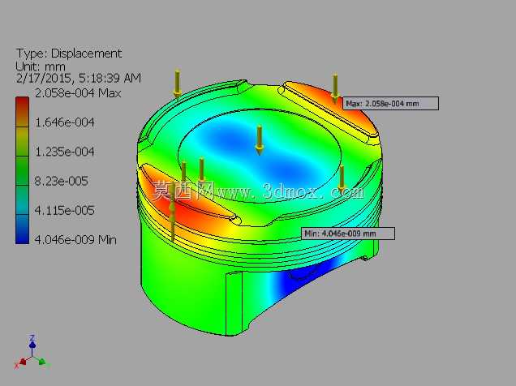The width and height of the screenshot is (516, 386).
Task: Select the 'Unit: mm' text
Action: coord(41,66)
